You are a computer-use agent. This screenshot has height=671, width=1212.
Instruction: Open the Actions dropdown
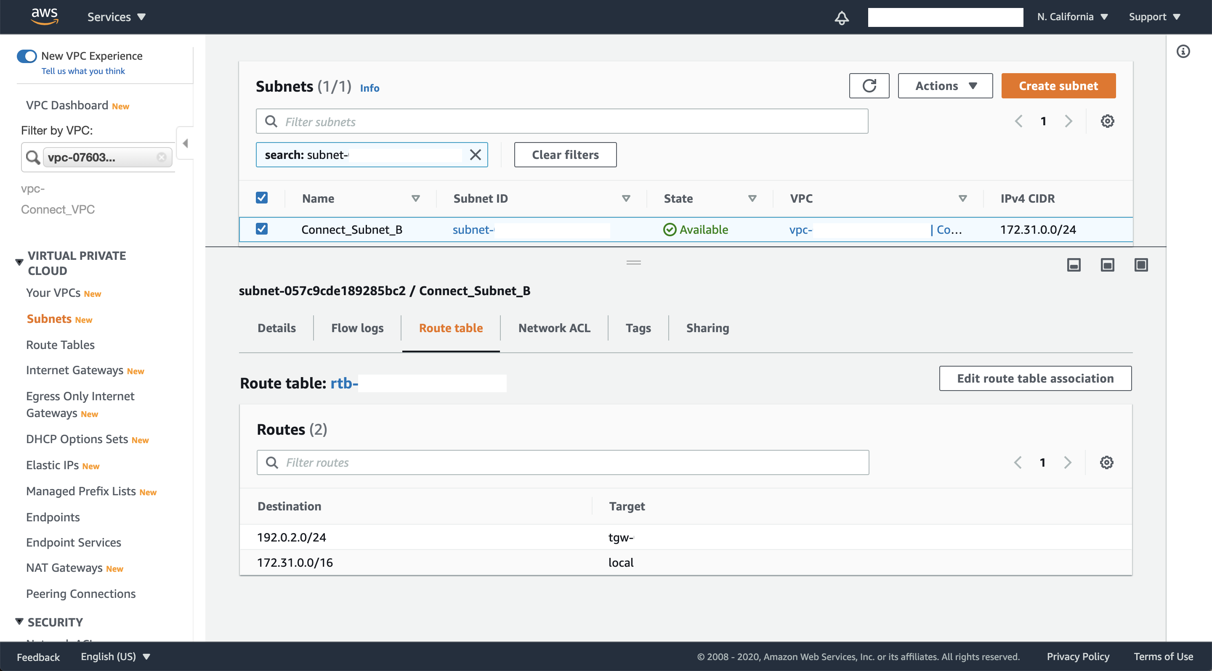pos(945,85)
